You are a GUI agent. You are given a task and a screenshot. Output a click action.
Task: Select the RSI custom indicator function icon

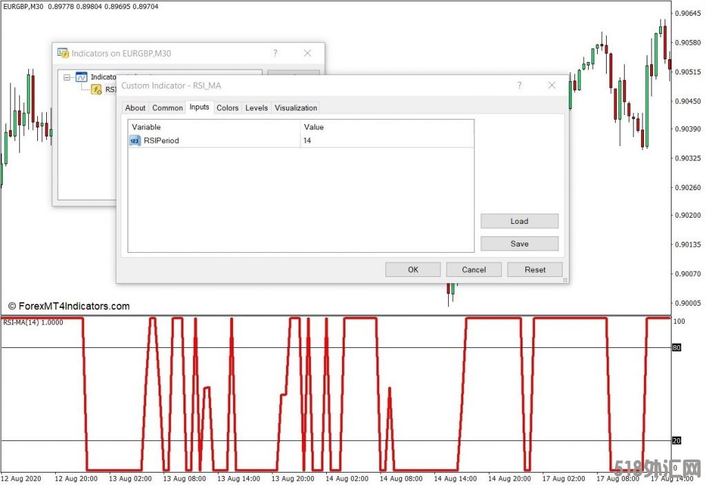point(97,90)
